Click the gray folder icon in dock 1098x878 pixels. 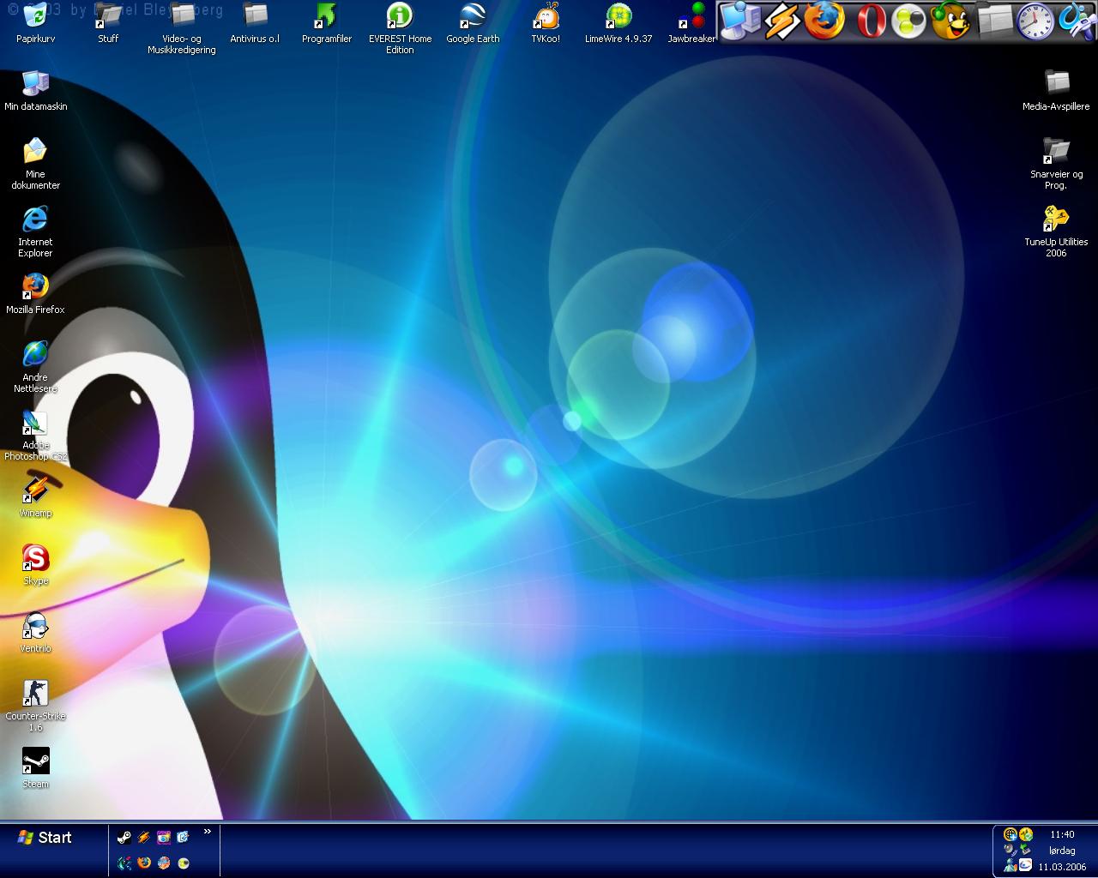[x=995, y=21]
